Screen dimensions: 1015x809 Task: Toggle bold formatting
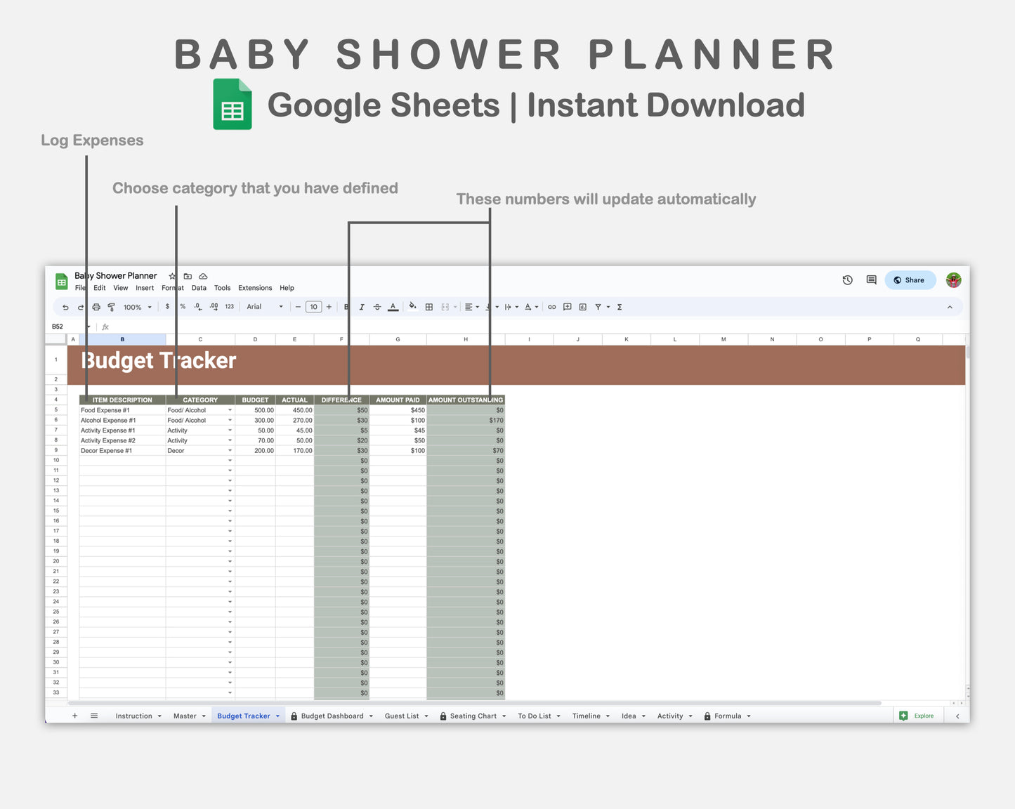click(x=346, y=307)
